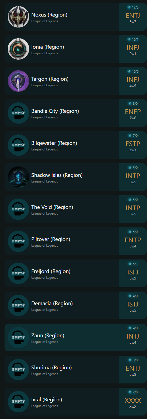
Task: Click the empty placeholder icon for Bilgewater
Action: click(18, 145)
